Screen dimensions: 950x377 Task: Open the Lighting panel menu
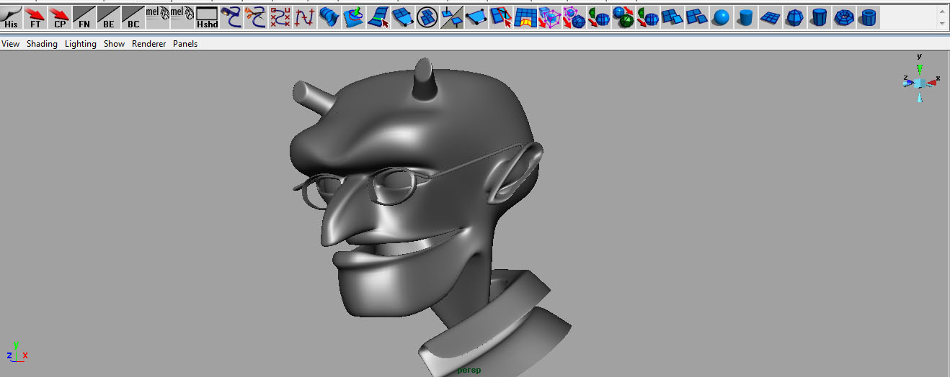click(81, 44)
